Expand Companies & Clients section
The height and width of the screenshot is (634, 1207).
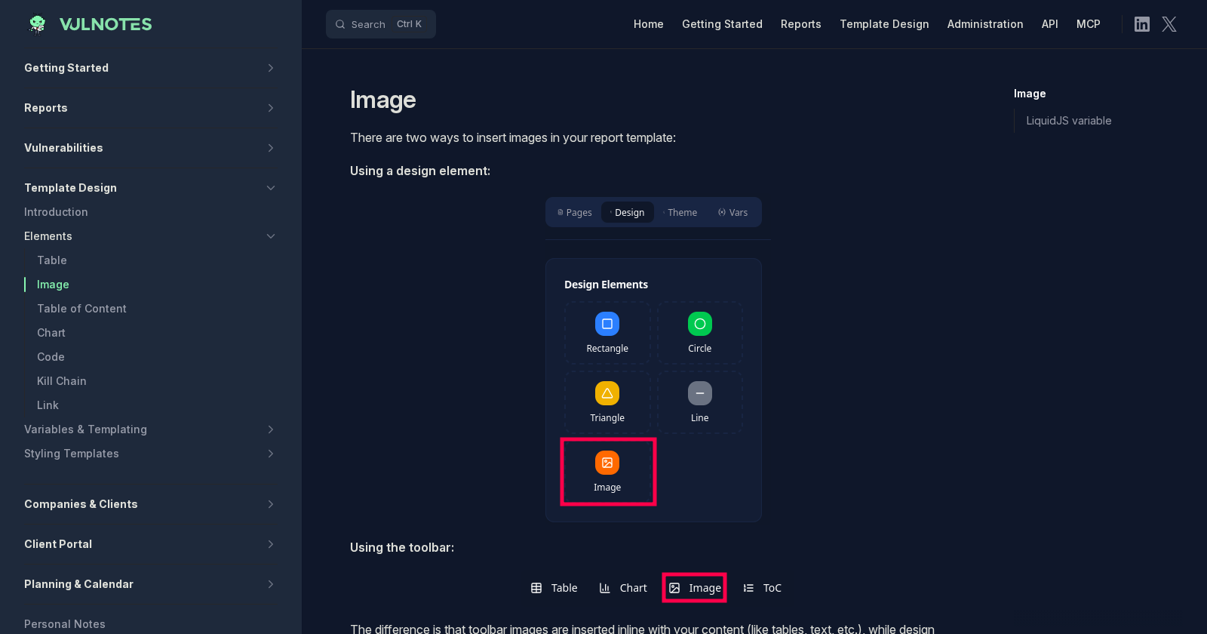(271, 504)
